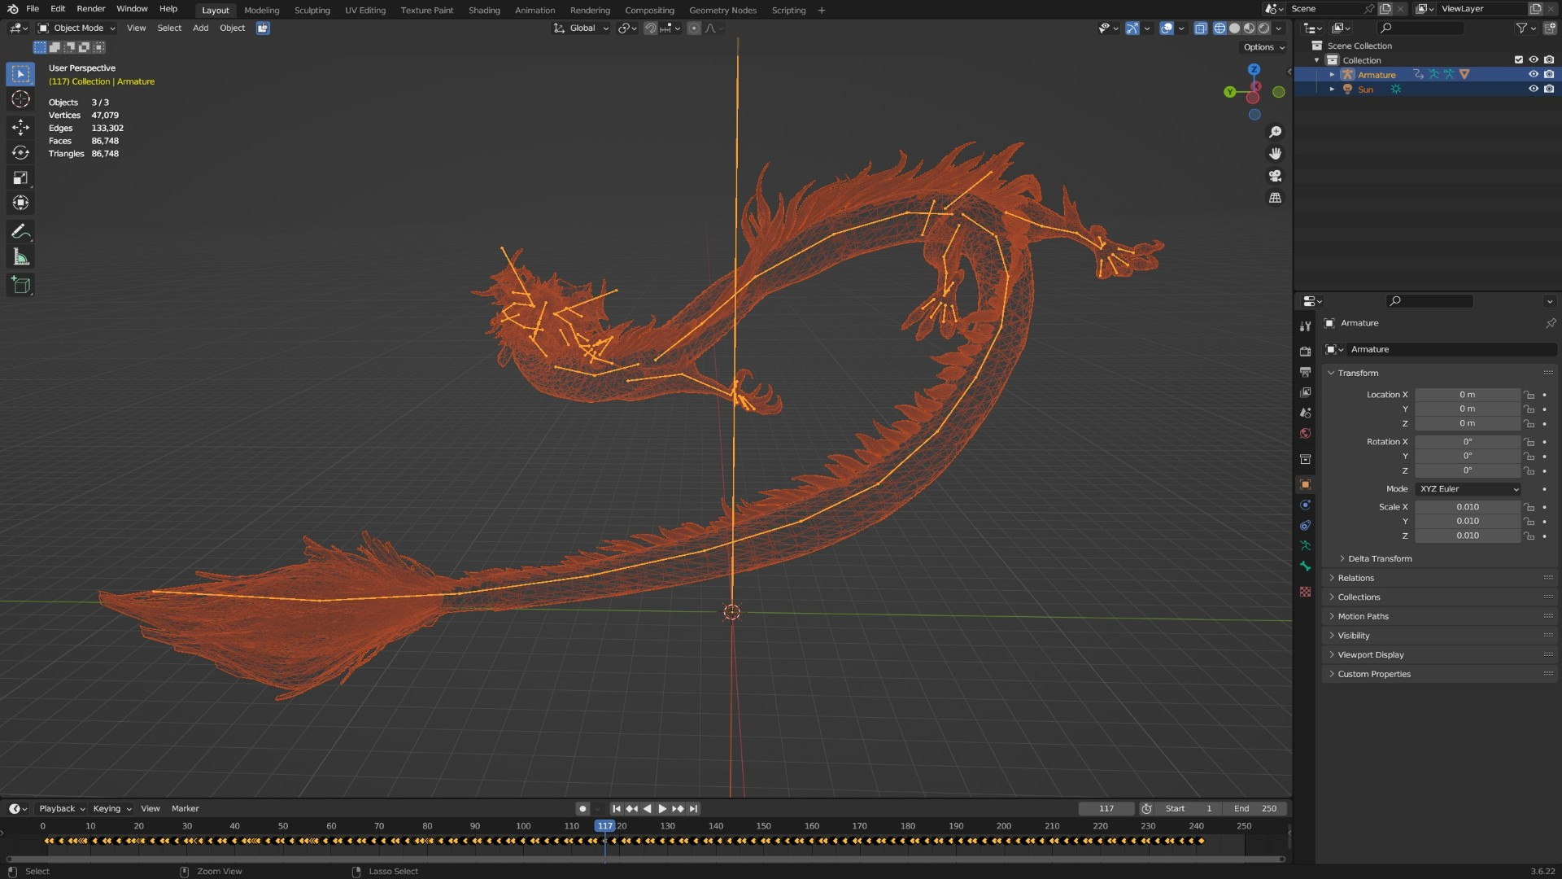Toggle Location X lock icon
Image resolution: width=1562 pixels, height=879 pixels.
click(1529, 395)
